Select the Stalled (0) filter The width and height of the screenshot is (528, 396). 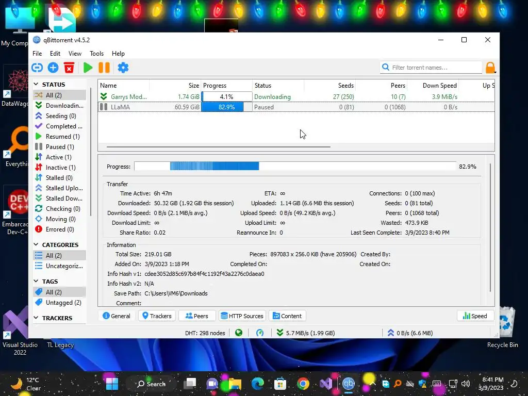point(60,178)
